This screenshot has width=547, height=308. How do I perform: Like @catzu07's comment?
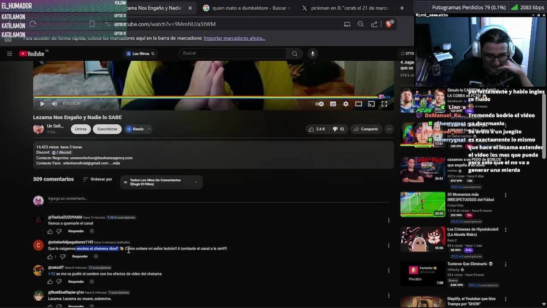click(50, 281)
